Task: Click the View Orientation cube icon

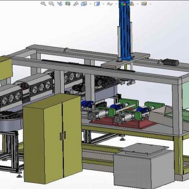Action: click(x=84, y=4)
